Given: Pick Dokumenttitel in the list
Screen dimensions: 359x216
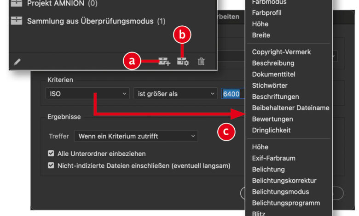Looking at the screenshot, I should (x=273, y=74).
